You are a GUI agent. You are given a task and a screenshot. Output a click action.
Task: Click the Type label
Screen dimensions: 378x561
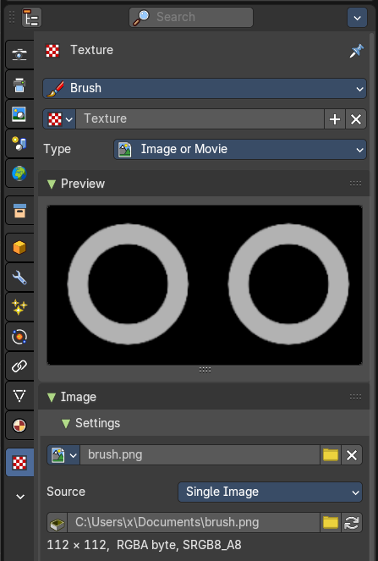(58, 149)
